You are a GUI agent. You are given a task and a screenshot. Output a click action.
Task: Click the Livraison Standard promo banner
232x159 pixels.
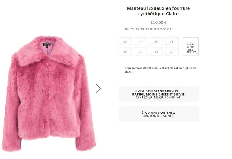(x=159, y=94)
